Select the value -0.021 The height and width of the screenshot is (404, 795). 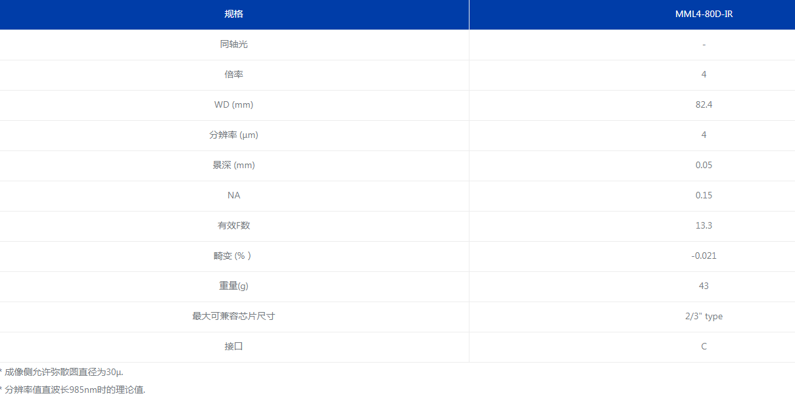pos(704,256)
